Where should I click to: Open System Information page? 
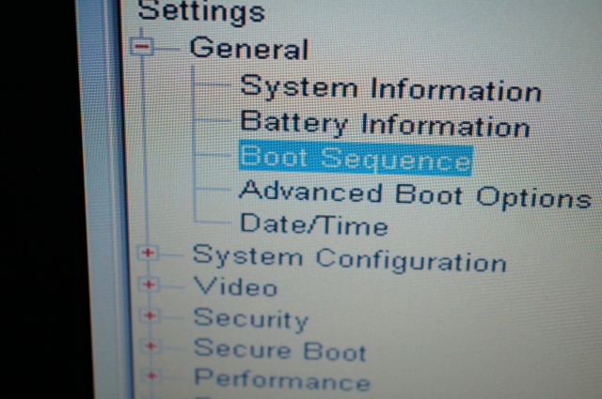(390, 89)
